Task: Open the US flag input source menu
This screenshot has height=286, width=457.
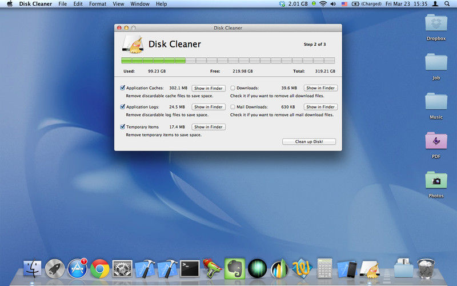Action: 344,4
